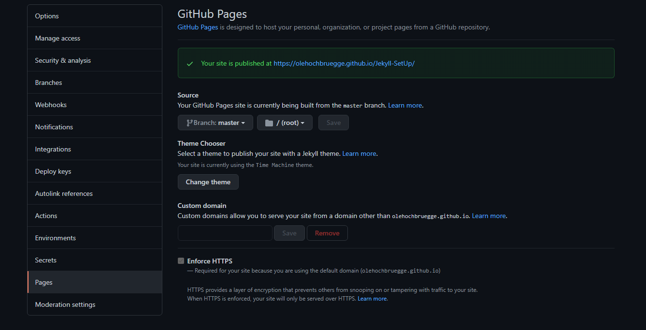Open the Options settings page
This screenshot has height=330, width=646.
click(95, 16)
